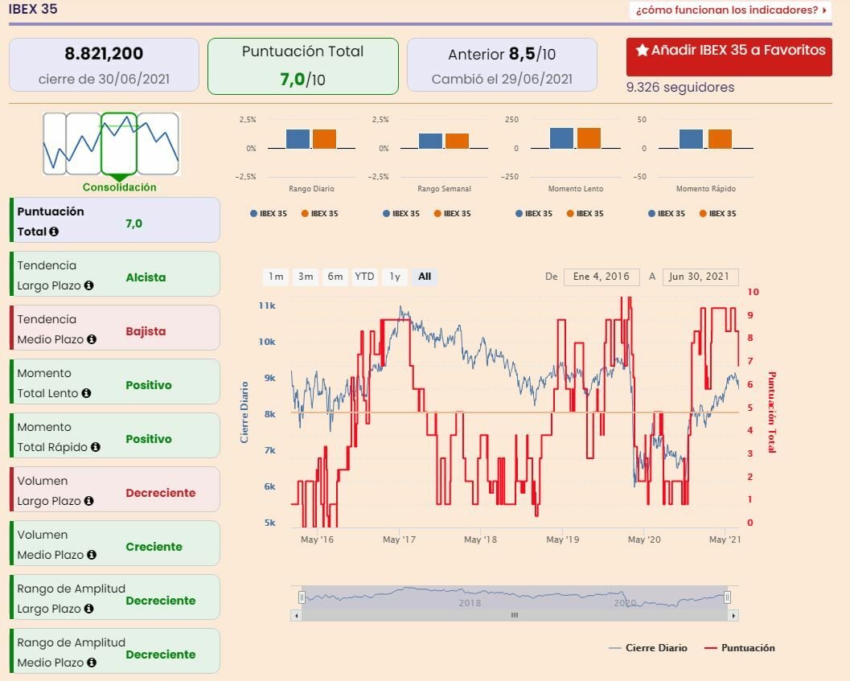850x681 pixels.
Task: Toggle blue IBEX 35 series under Rango Semanal
Action: point(401,214)
